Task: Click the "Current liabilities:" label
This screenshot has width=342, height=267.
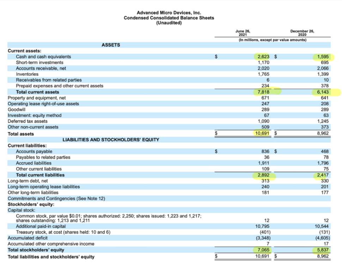Action: pyautogui.click(x=27, y=145)
